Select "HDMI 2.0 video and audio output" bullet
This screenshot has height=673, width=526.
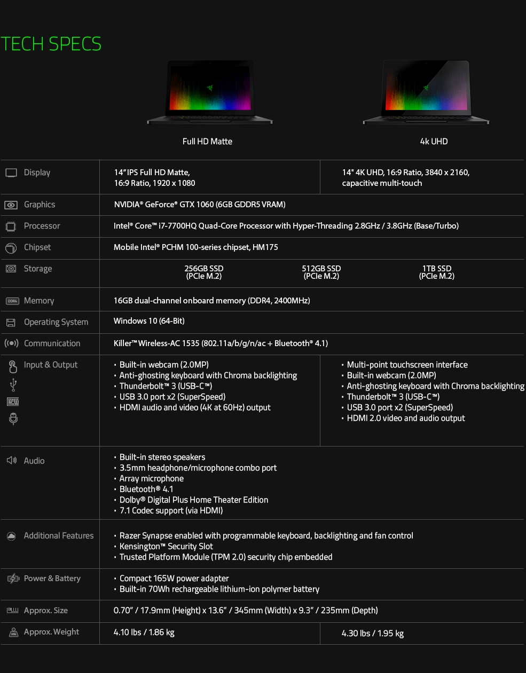[x=406, y=418]
